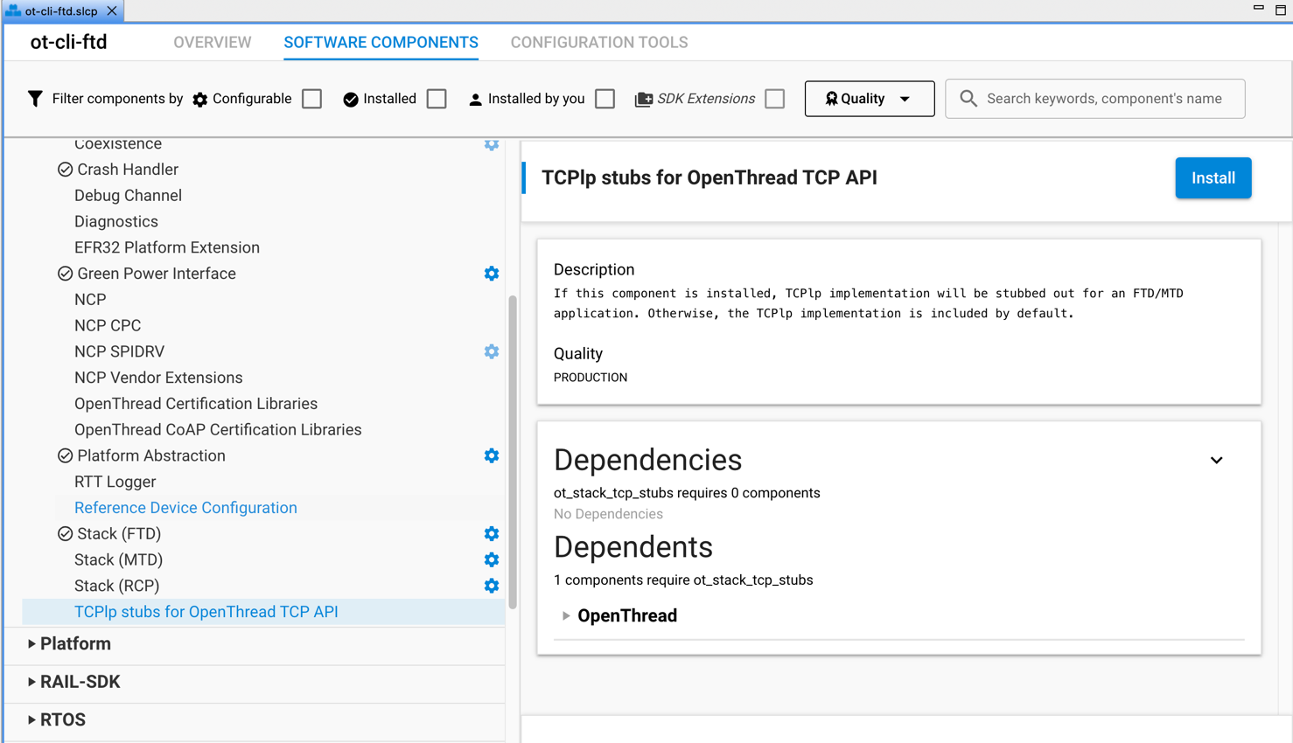Open Green Power Interface configuration gear
The image size is (1293, 743).
(491, 274)
